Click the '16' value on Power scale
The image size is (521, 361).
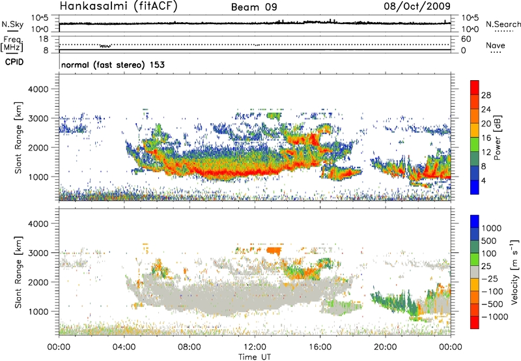click(486, 138)
